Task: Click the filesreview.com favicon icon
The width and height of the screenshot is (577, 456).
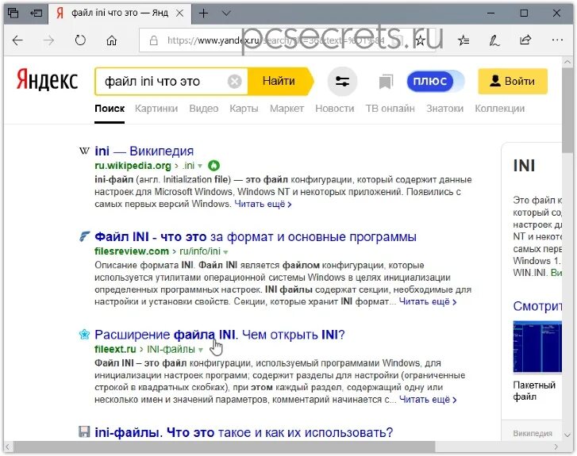Action: pos(84,236)
